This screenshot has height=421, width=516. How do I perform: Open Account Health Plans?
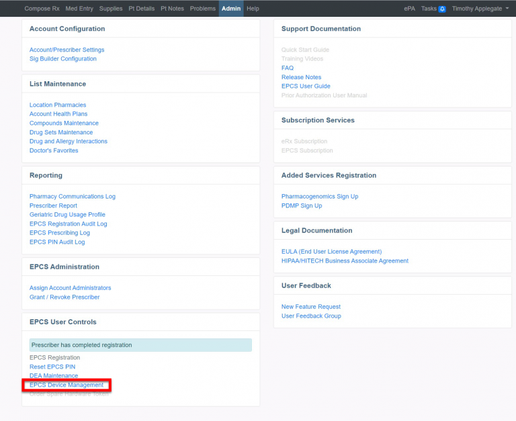(58, 113)
